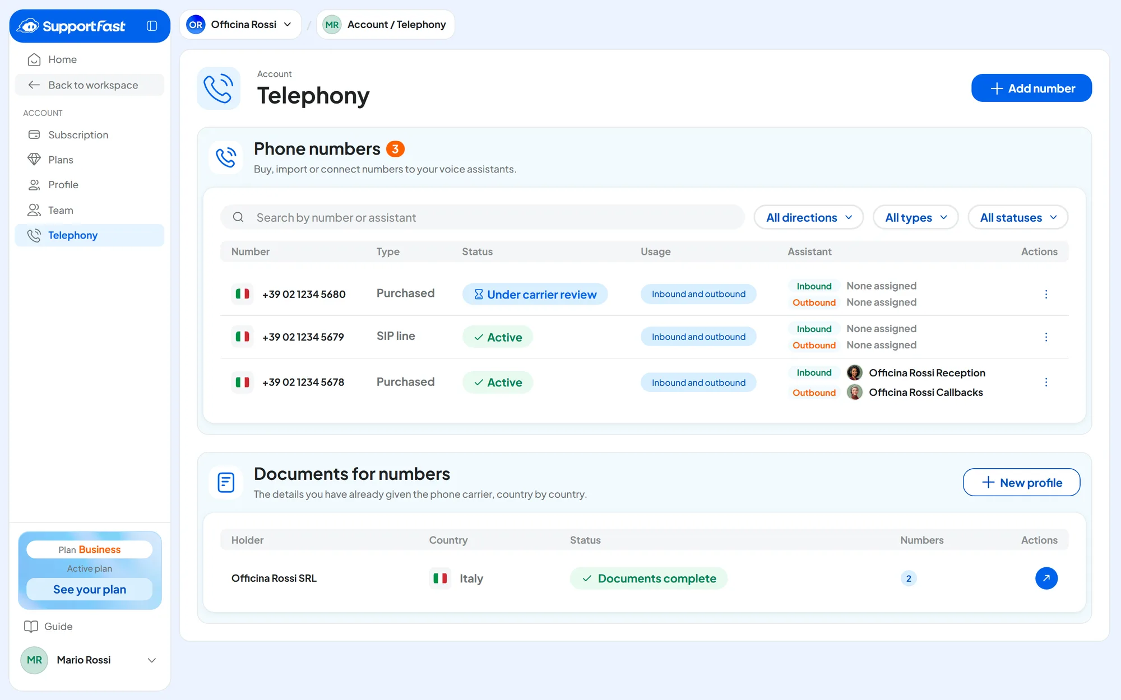
Task: Click the New profile button
Action: [1021, 482]
